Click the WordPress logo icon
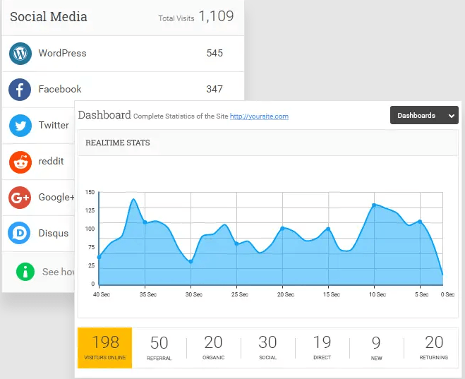Image resolution: width=465 pixels, height=379 pixels. coord(20,54)
